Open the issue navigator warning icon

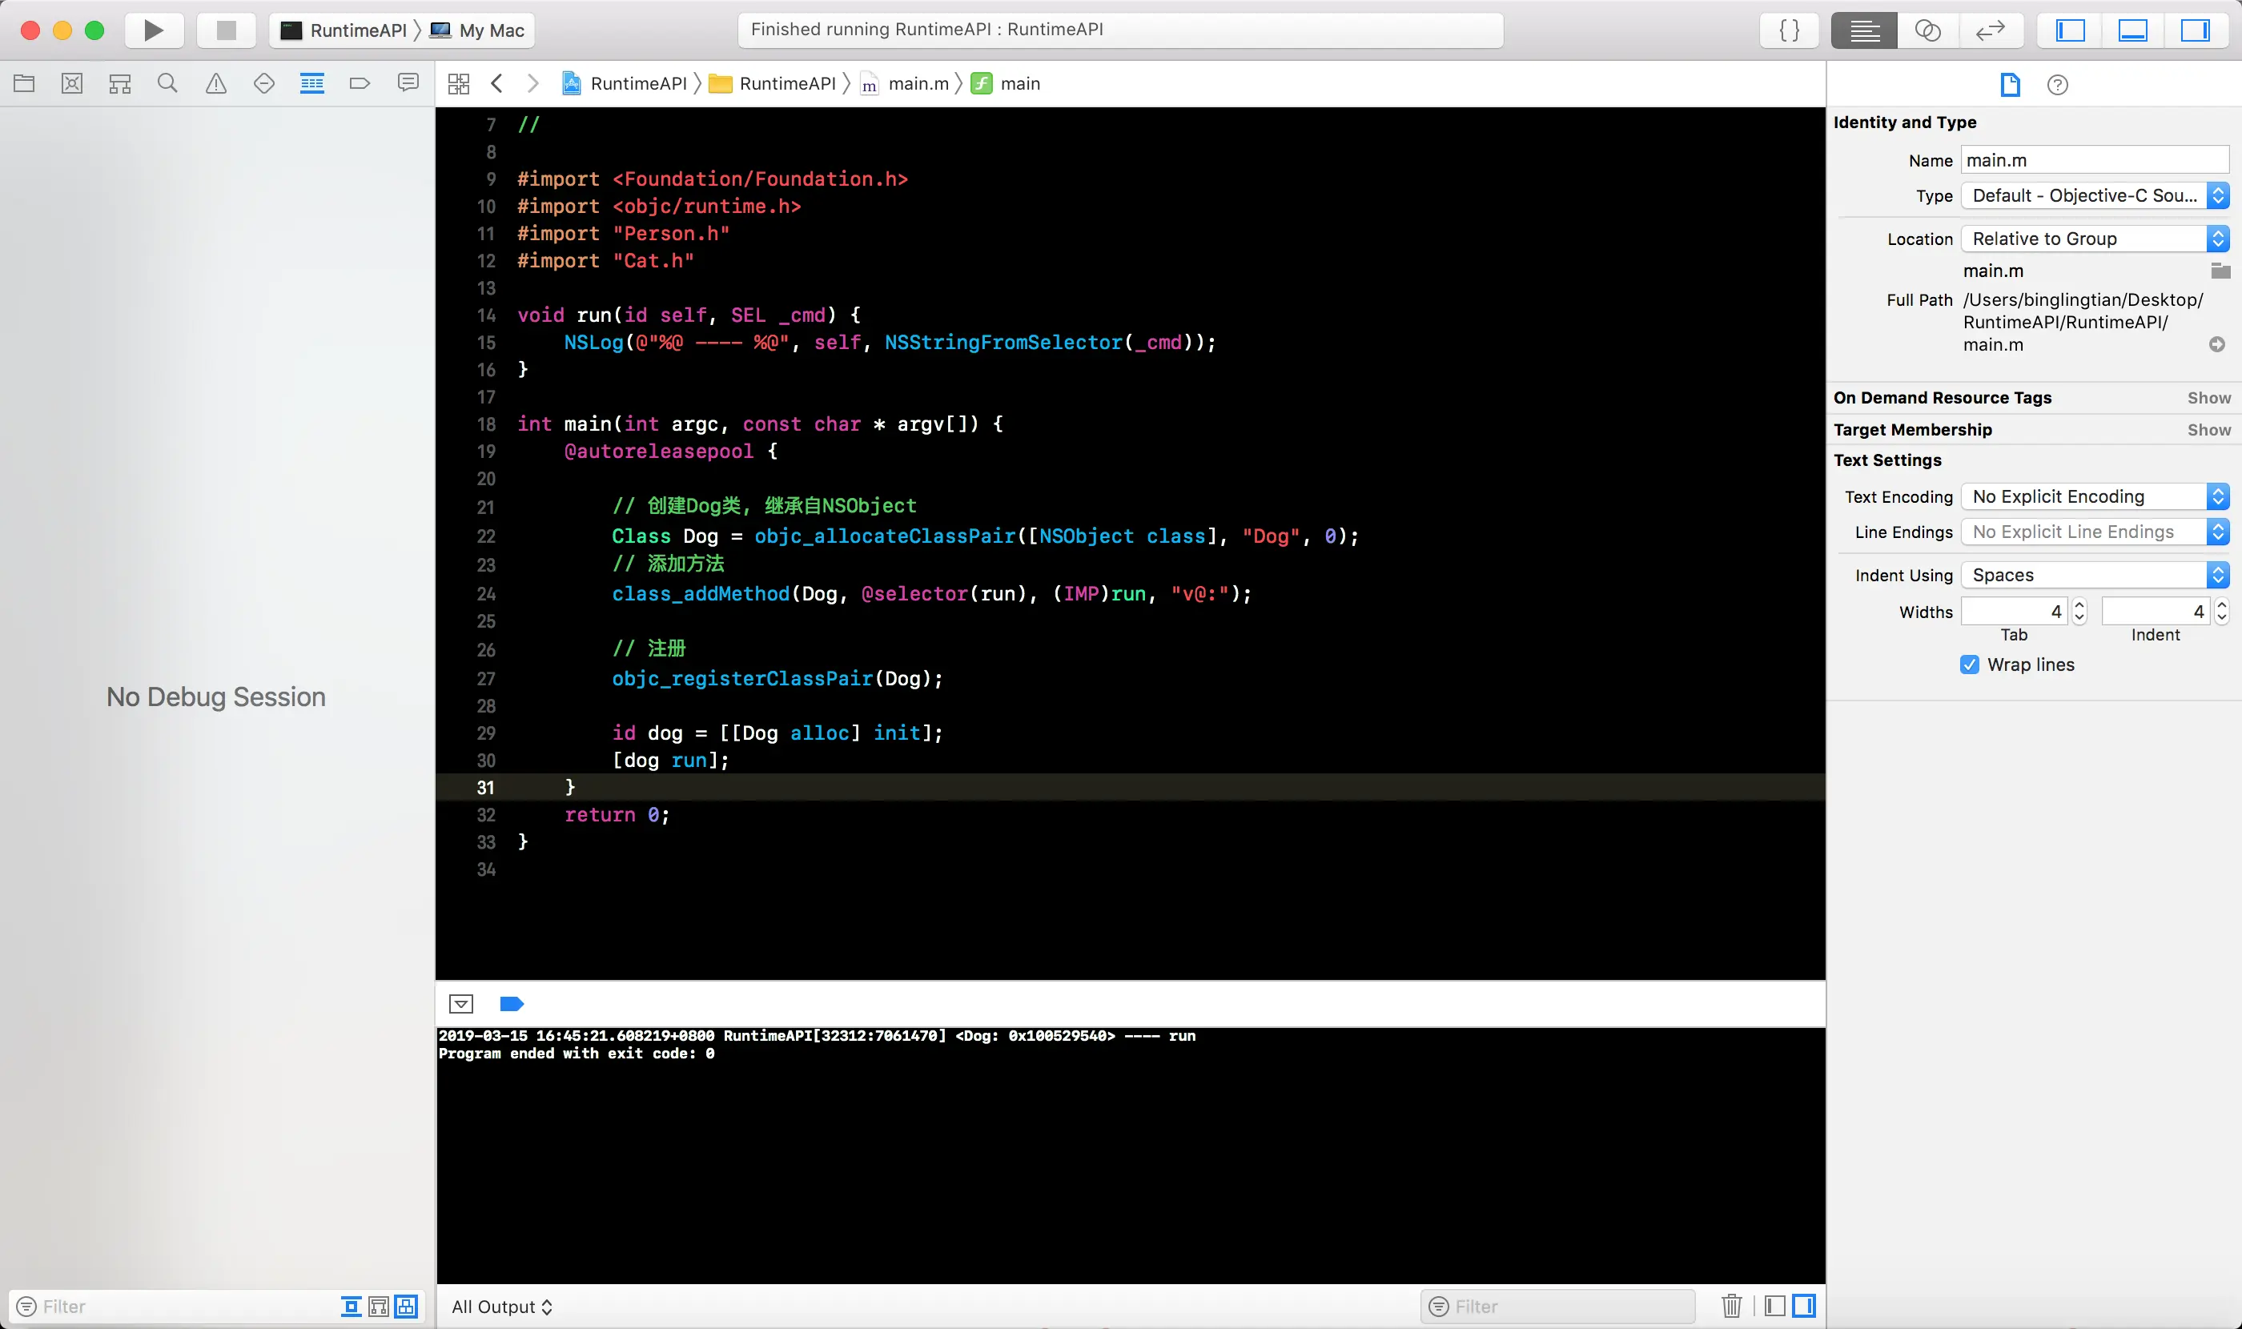tap(216, 83)
